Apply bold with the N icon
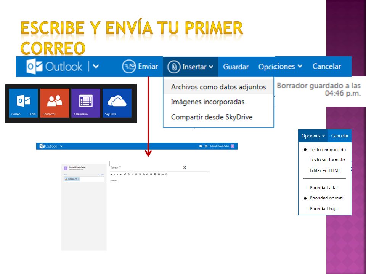The width and height of the screenshot is (366, 274). [111, 175]
